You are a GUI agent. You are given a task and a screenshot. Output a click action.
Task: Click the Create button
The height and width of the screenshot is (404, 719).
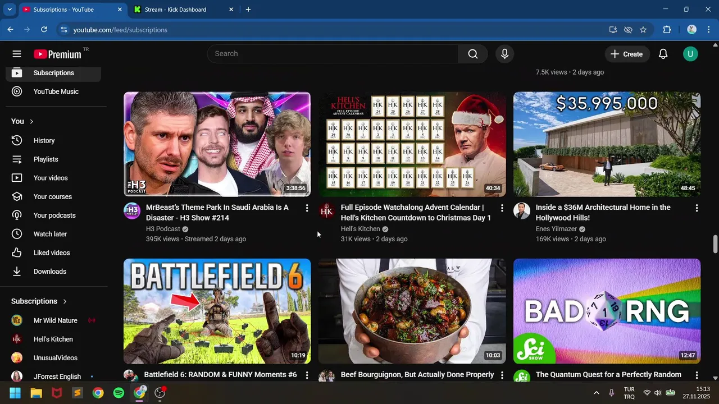click(x=626, y=54)
